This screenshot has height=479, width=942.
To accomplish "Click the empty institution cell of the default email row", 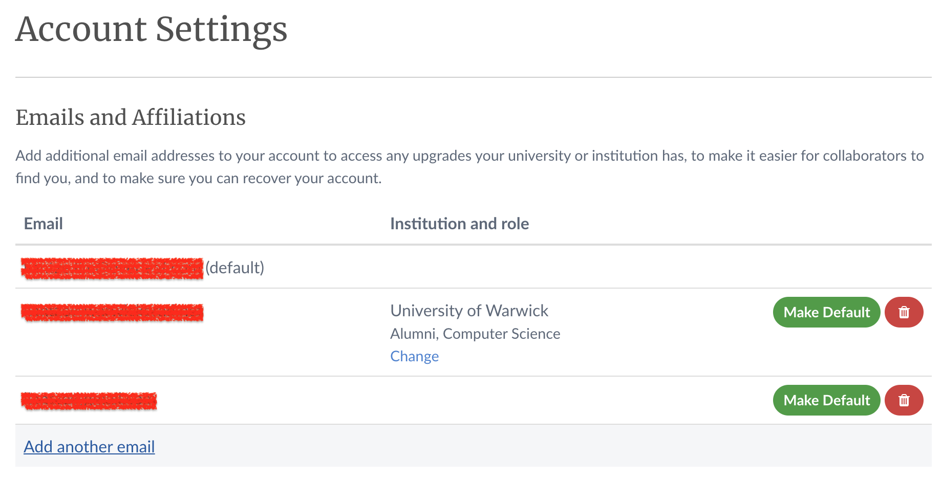I will pyautogui.click(x=563, y=267).
